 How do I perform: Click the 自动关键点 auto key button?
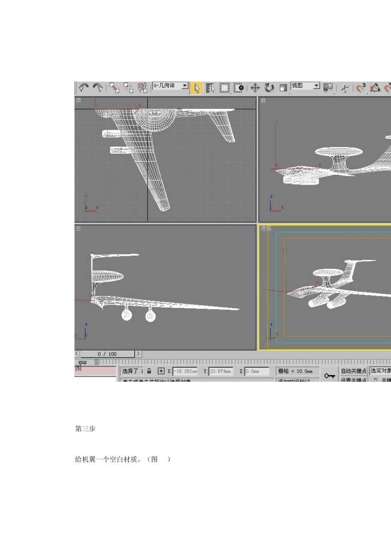pos(353,371)
